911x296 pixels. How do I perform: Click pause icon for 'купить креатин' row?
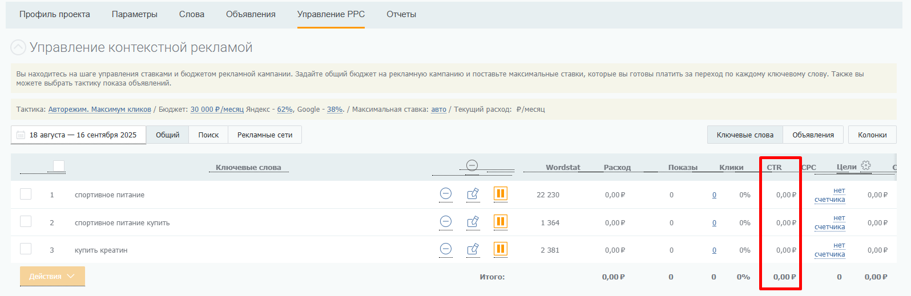[x=501, y=249]
